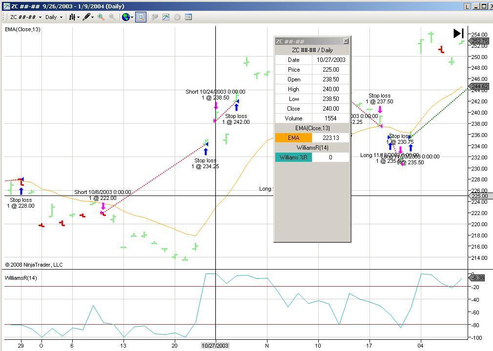Screen dimensions: 493x351
Task: Click the WilliamsR(14) indicator panel label
Action: coord(21,278)
